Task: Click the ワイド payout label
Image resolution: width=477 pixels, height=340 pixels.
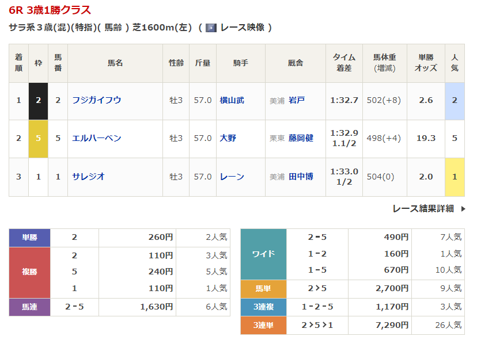Action: pos(263,254)
